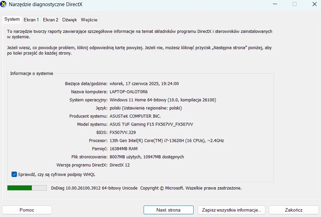
Task: Click the i7-13620H processor value
Action: (167, 141)
